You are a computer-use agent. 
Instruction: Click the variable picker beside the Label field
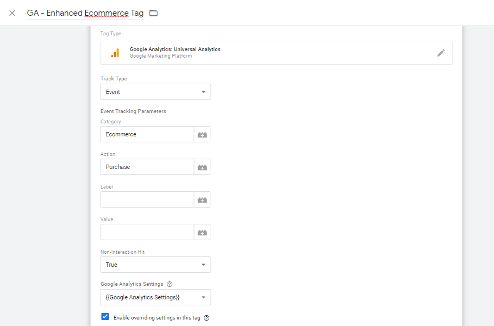pyautogui.click(x=202, y=199)
